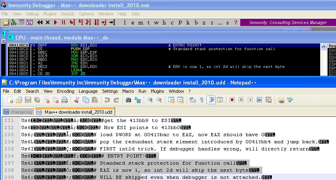This screenshot has width=336, height=180.
Task: Open Notepad++ Language menu
Action: click(x=88, y=91)
